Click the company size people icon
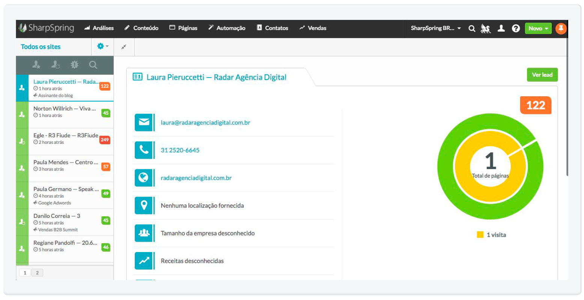 (144, 233)
